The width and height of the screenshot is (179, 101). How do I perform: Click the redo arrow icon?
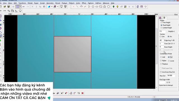tap(28, 7)
